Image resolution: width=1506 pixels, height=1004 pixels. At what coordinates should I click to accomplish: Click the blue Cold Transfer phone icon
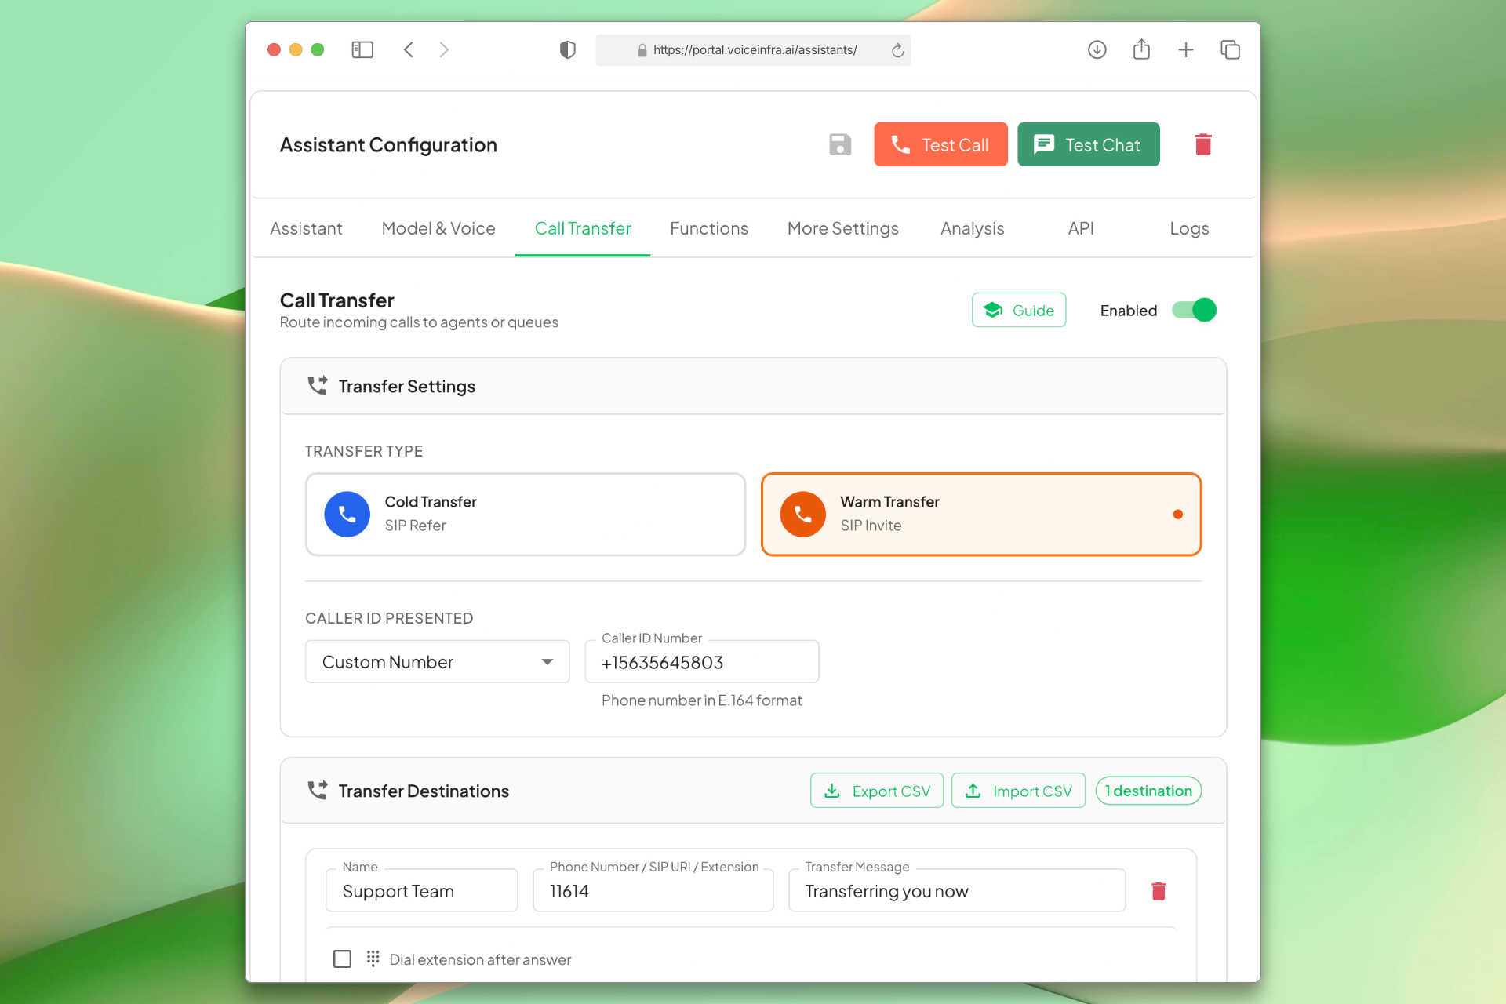[x=347, y=515]
